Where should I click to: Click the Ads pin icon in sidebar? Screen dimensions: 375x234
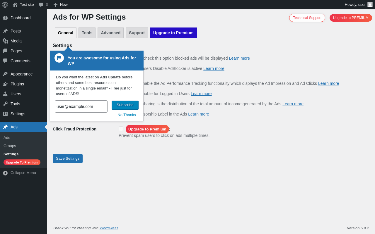[5, 127]
